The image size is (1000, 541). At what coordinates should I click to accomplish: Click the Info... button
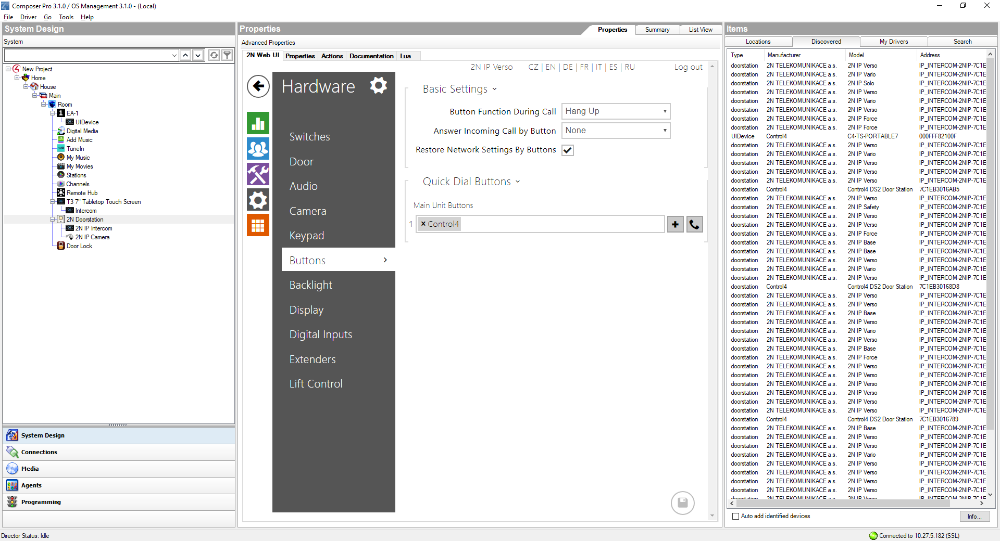coord(974,517)
